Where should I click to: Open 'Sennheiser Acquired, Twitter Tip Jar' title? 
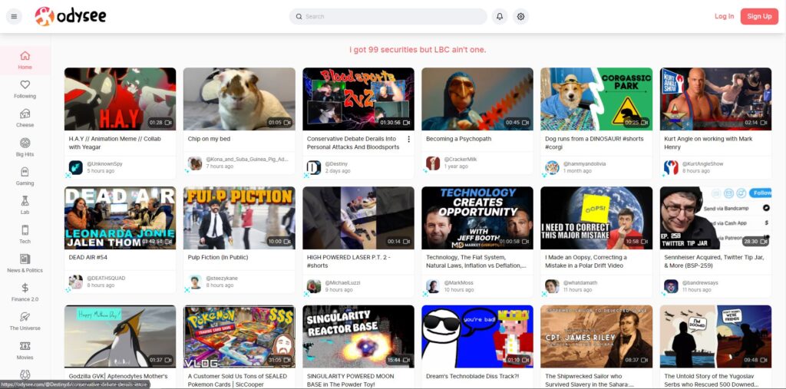[714, 262]
